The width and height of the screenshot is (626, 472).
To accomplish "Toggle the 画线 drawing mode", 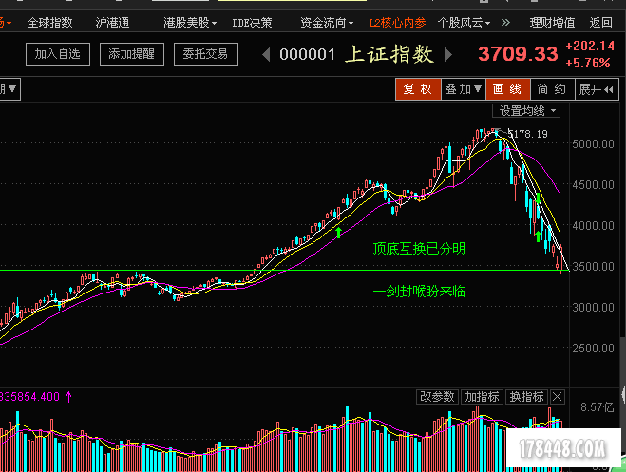I will [x=508, y=89].
